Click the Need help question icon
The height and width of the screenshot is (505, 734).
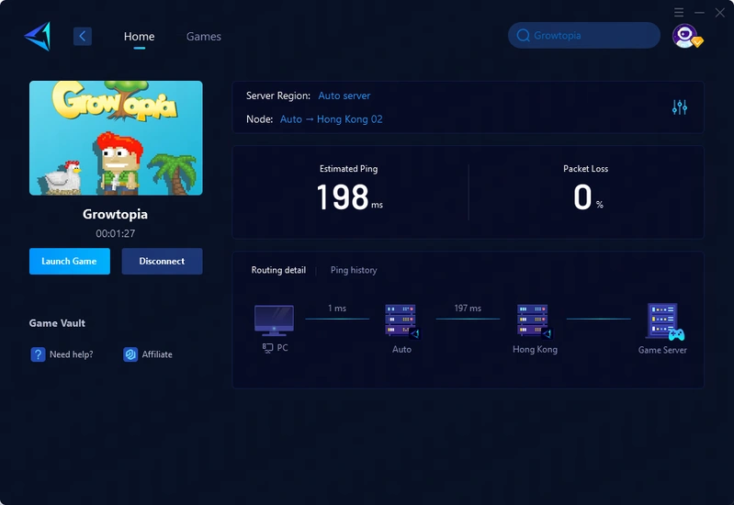click(x=38, y=354)
